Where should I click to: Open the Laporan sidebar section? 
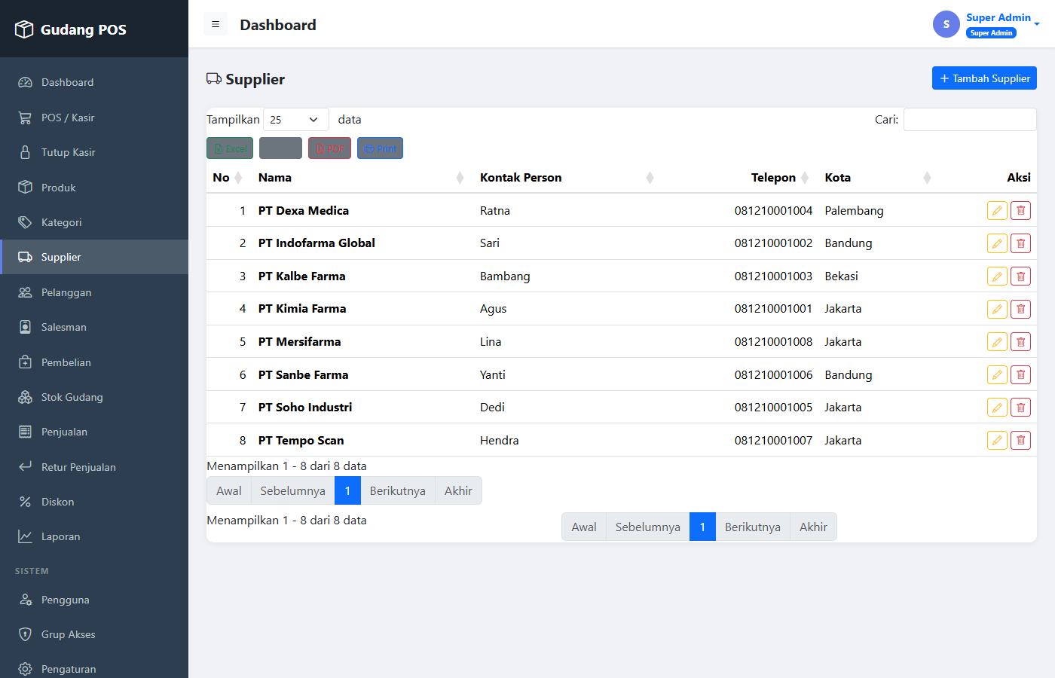pyautogui.click(x=94, y=536)
